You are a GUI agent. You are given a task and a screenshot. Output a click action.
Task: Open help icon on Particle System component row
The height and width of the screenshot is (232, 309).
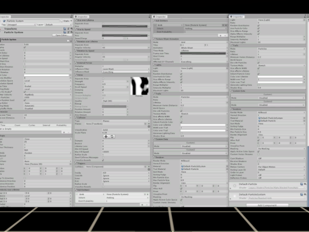coord(65,32)
